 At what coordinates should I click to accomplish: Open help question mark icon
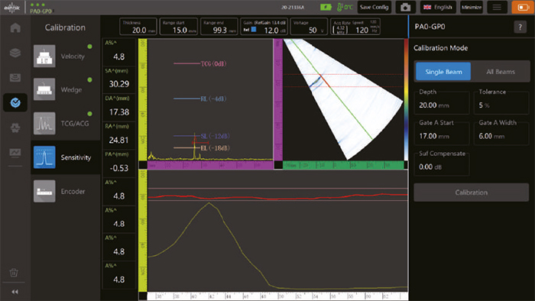pos(520,27)
